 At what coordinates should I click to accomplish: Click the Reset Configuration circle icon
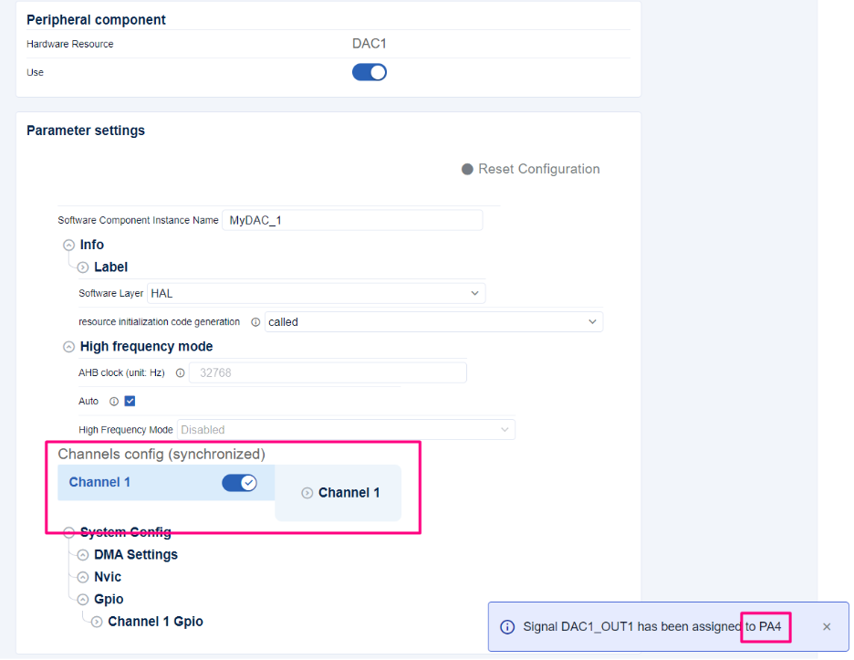[x=467, y=169]
